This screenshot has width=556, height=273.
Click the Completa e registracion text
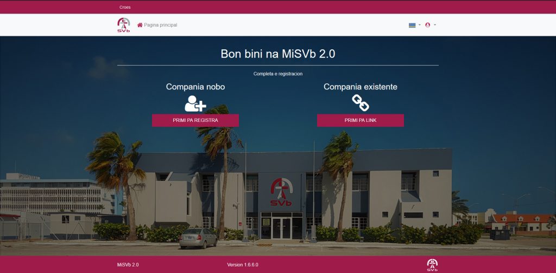(x=278, y=74)
